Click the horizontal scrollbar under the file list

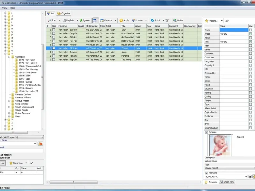pos(74,182)
